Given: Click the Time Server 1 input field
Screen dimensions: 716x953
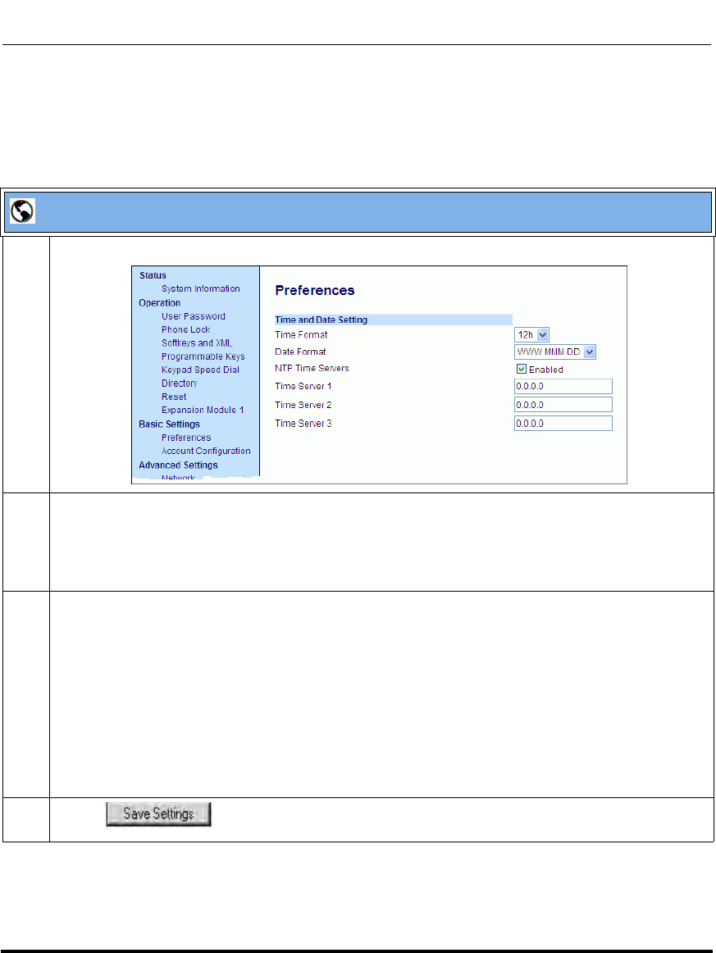Looking at the screenshot, I should click(x=563, y=387).
